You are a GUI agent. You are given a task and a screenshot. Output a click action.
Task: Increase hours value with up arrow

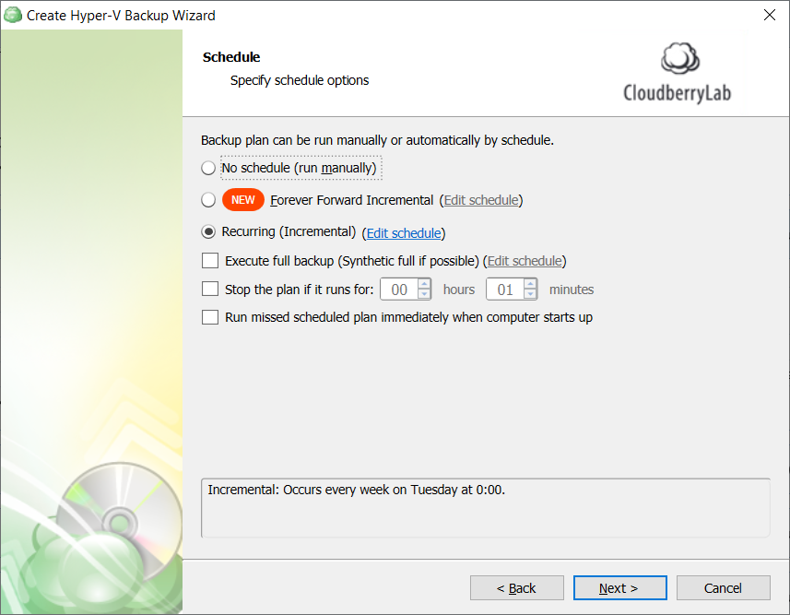pos(424,284)
